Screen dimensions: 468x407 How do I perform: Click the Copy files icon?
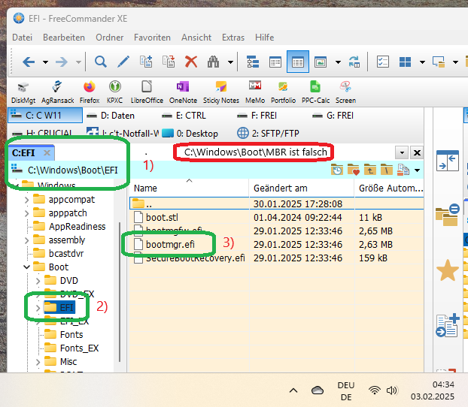coord(146,62)
